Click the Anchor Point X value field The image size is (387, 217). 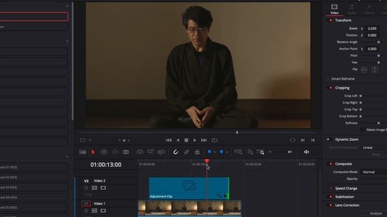[372, 49]
